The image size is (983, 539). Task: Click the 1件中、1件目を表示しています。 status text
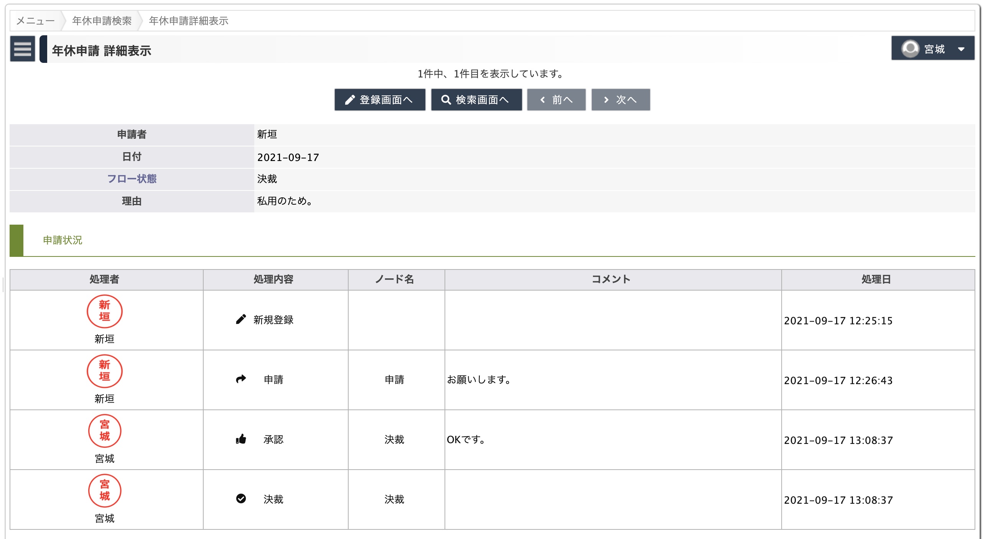491,74
